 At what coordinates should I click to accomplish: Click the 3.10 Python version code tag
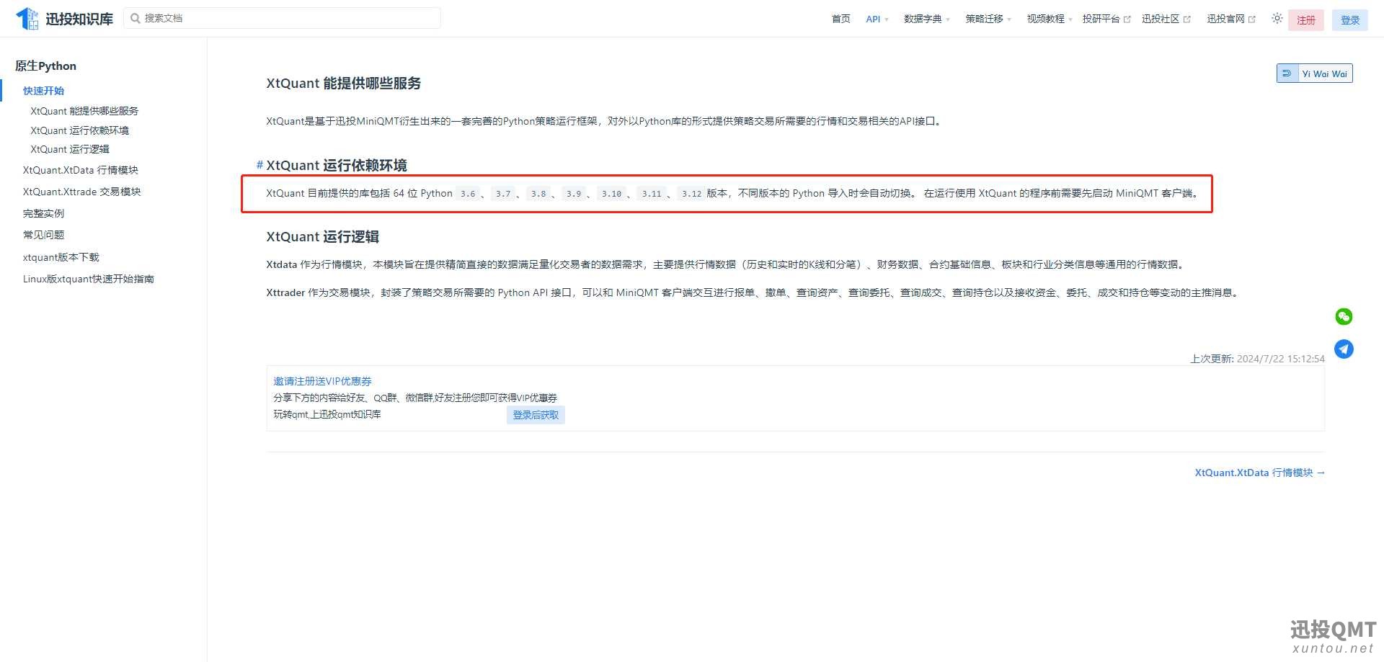pos(611,193)
